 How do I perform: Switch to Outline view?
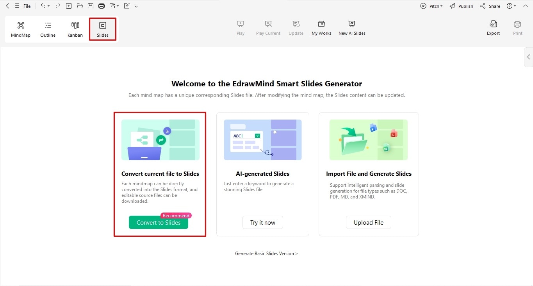coord(48,29)
